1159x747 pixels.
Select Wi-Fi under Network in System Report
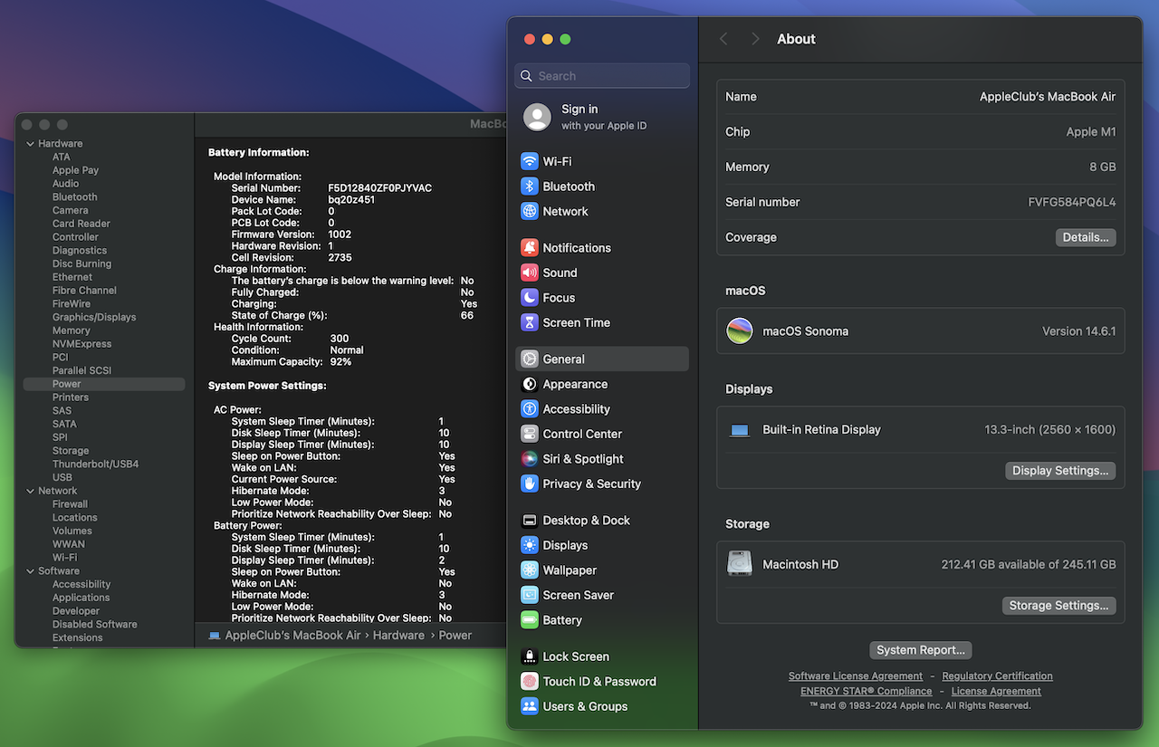click(x=64, y=558)
